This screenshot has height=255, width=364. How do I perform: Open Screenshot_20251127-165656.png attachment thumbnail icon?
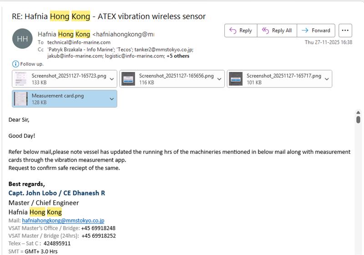coord(128,79)
